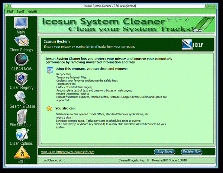
Task: Open the Main monitor icon
Action: 21,23
